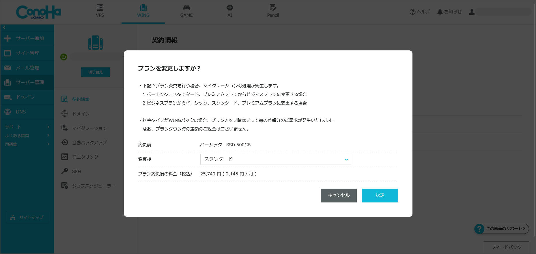Click the プランを変更しますか？ dialog heading
Viewport: 536px width, 254px height.
tap(169, 69)
